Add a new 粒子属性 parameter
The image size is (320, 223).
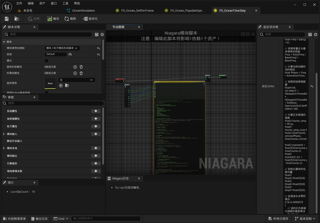point(96,126)
